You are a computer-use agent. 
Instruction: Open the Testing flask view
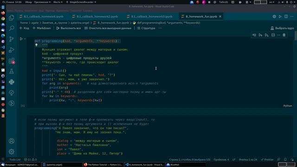pyautogui.click(x=11, y=71)
